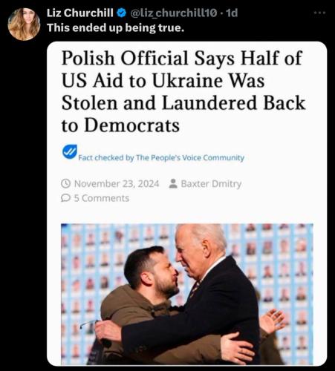Click 'Fact checked by The People's Voice Community'
Image resolution: width=335 pixels, height=371 pixels.
(x=161, y=157)
